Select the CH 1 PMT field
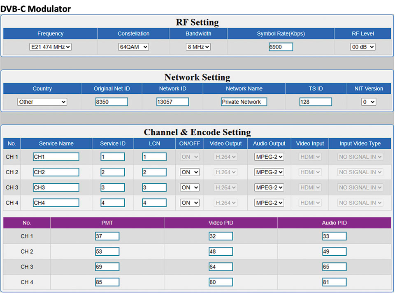 (107, 236)
